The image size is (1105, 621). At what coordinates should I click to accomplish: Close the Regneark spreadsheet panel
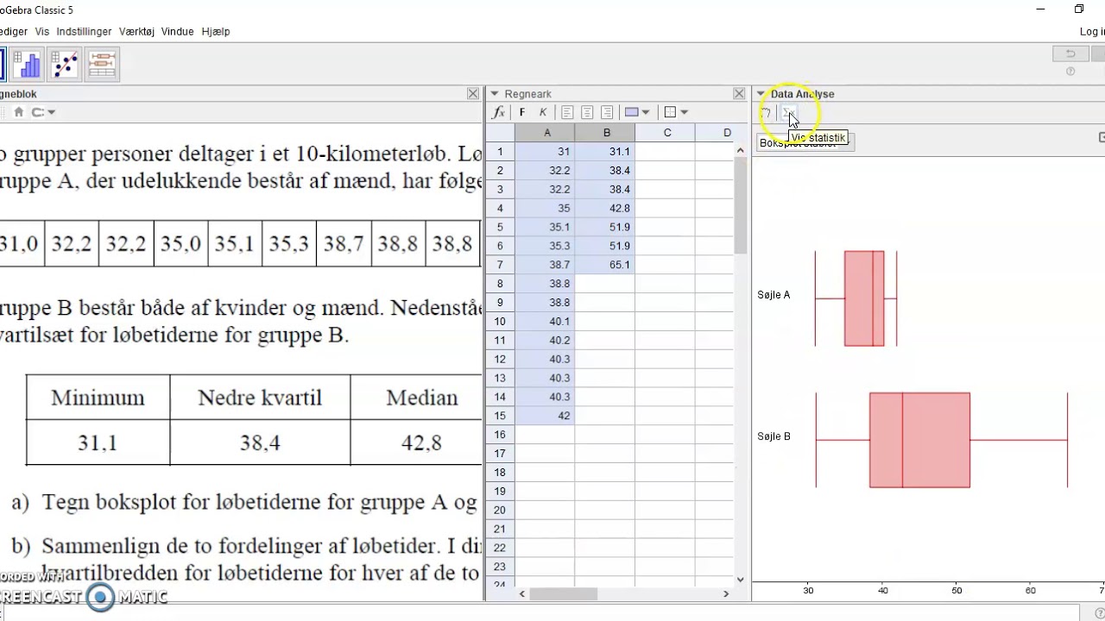click(739, 93)
